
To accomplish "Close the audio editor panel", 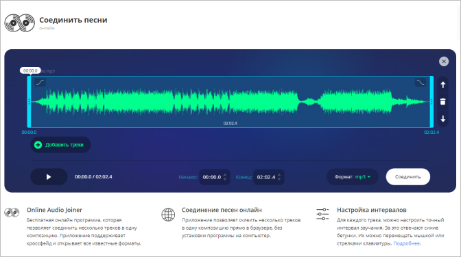I will click(444, 62).
